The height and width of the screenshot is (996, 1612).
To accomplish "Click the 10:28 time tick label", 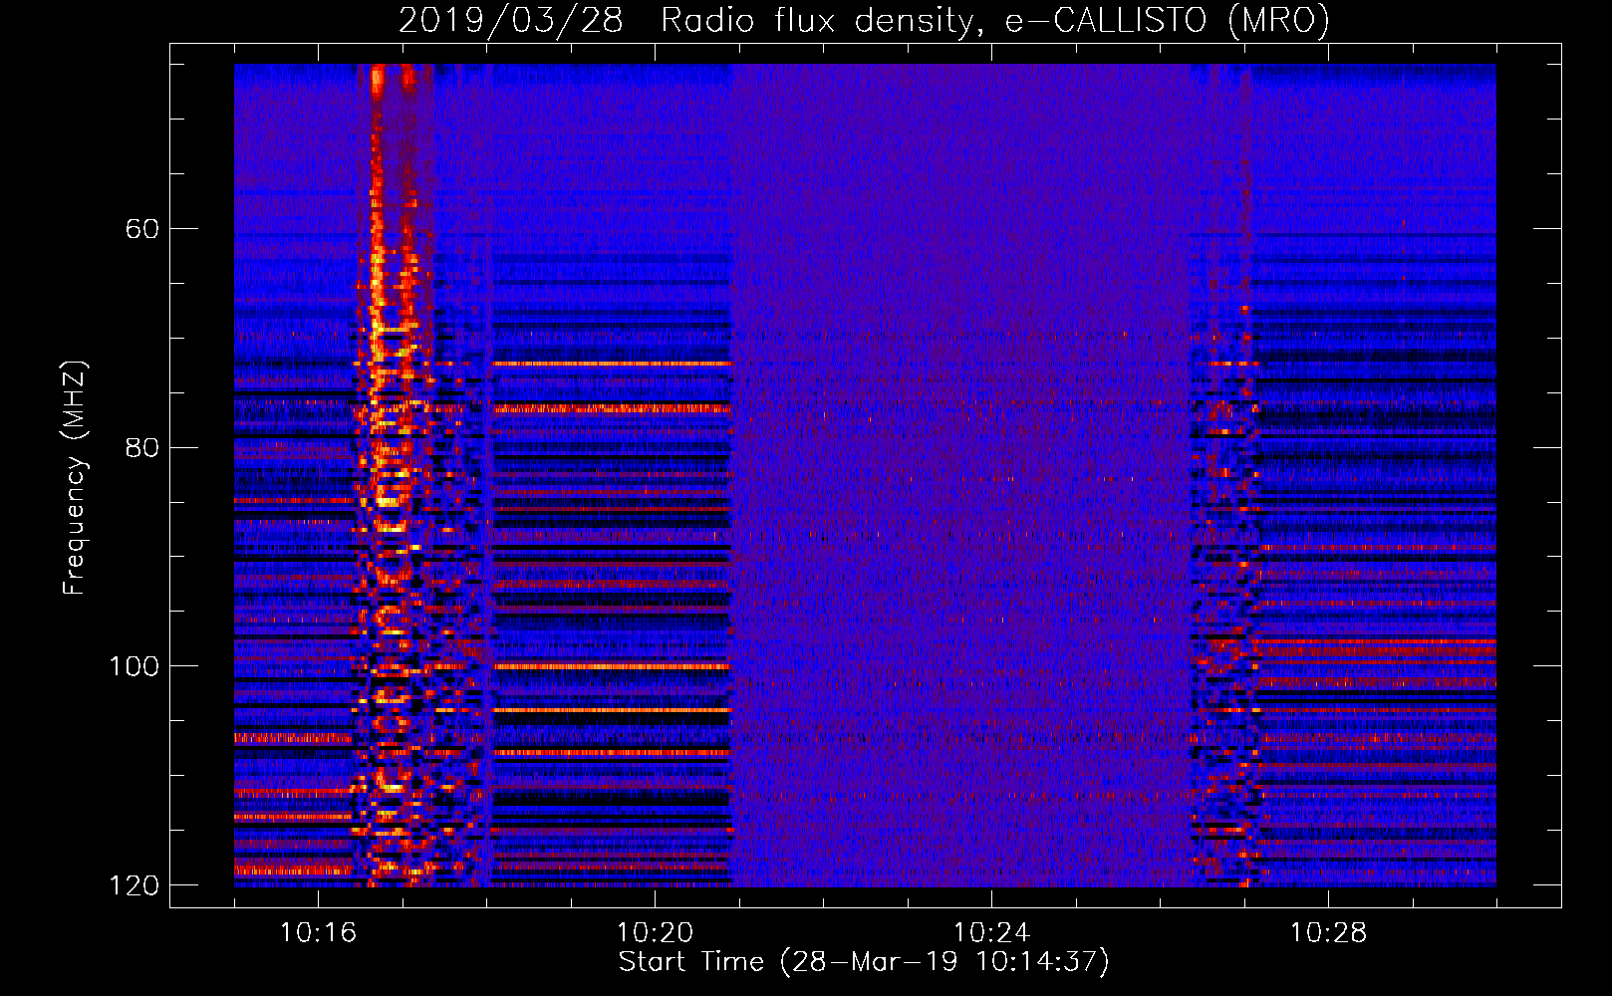I will [1328, 933].
